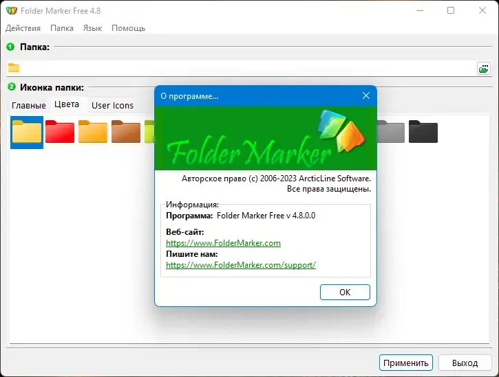Screen dimensions: 499x377
Task: Open the Язык menu
Action: (x=93, y=28)
